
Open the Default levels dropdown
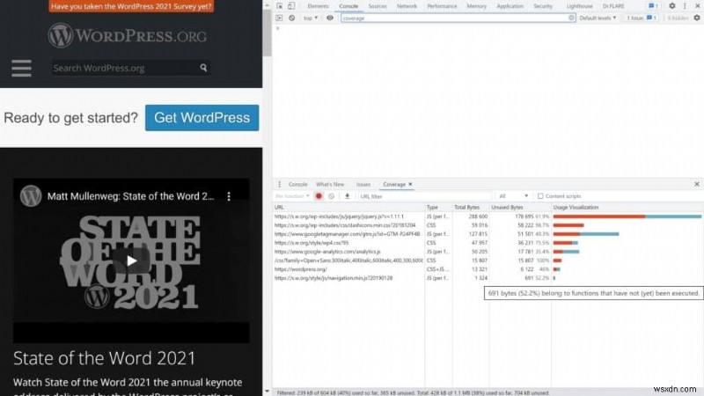(598, 18)
